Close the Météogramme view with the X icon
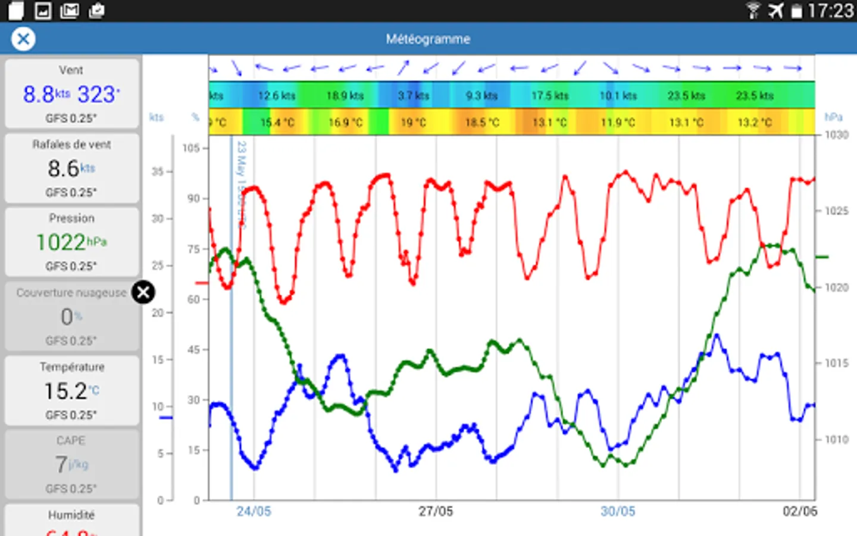This screenshot has width=857, height=536. (23, 39)
